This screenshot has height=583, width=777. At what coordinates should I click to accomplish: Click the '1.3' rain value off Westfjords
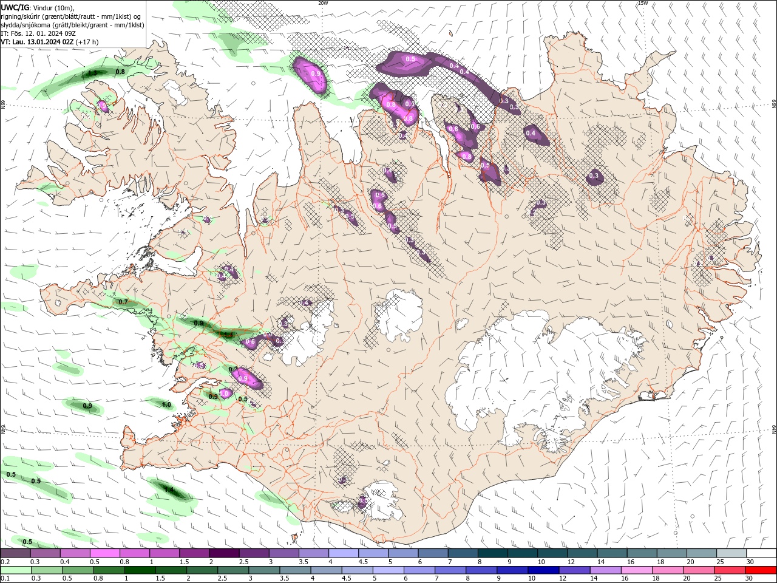coord(92,73)
